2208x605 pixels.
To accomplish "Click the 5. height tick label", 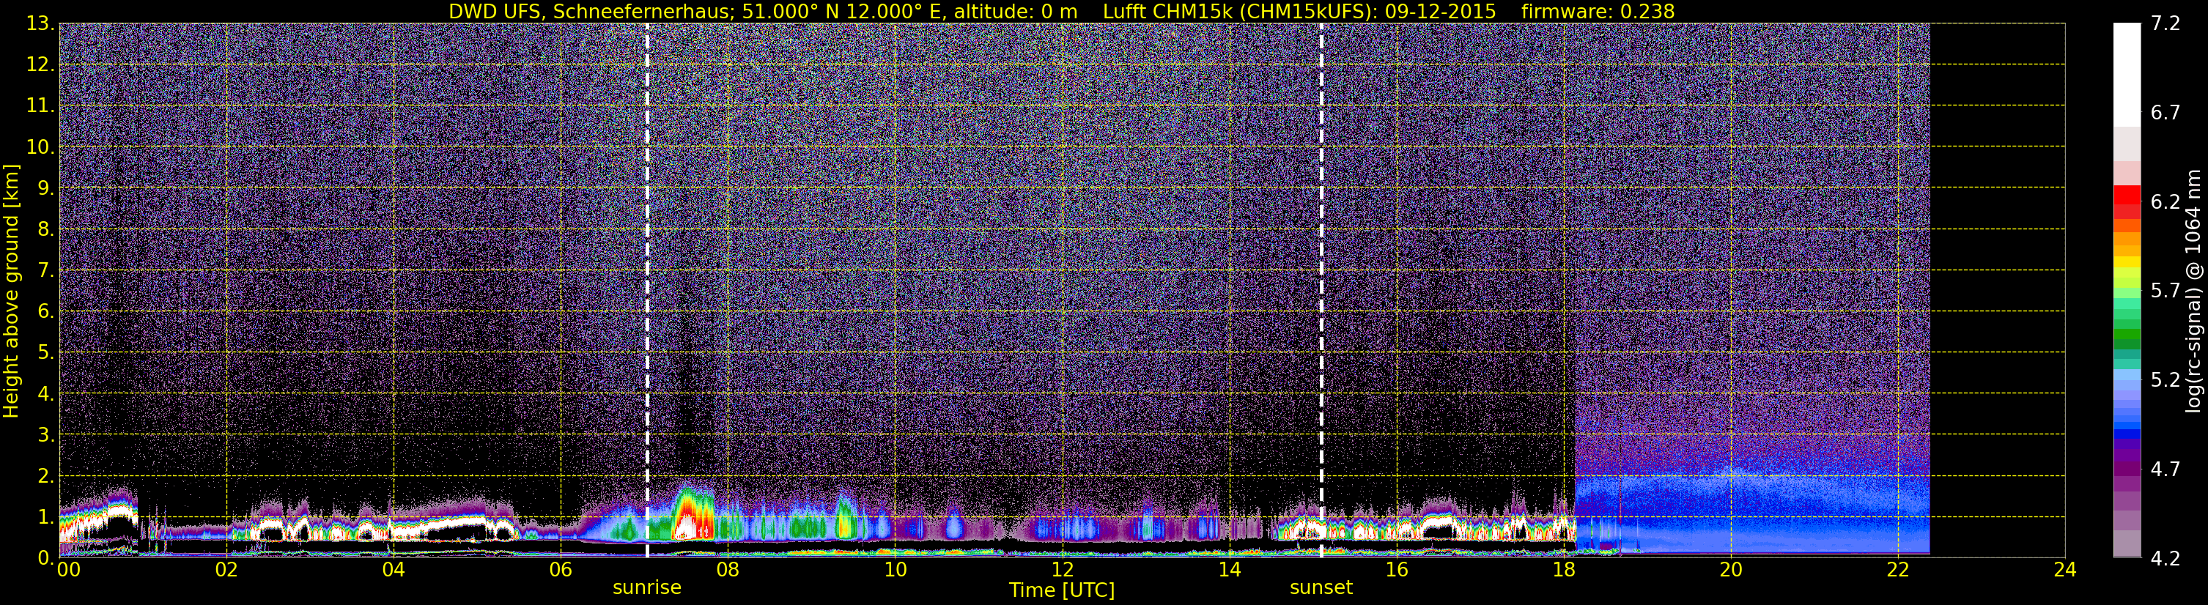I will [46, 352].
